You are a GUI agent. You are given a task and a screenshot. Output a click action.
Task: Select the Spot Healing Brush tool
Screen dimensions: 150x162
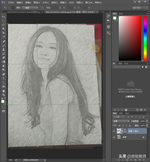pyautogui.click(x=4, y=42)
